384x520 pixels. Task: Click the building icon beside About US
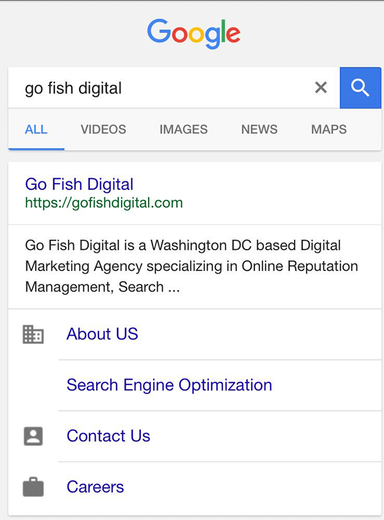33,334
